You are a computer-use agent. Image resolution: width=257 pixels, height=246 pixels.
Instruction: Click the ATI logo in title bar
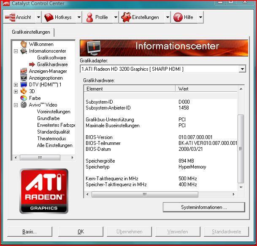click(6, 3)
